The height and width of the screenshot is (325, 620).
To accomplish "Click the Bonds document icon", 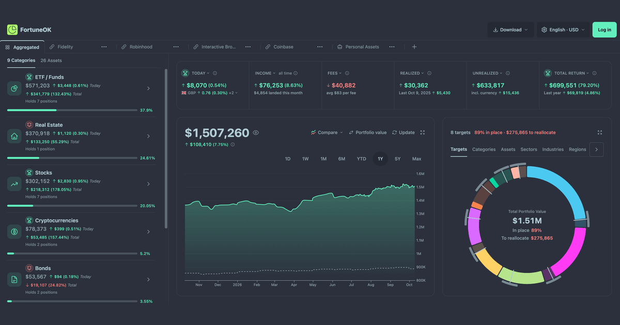I will [x=14, y=280].
